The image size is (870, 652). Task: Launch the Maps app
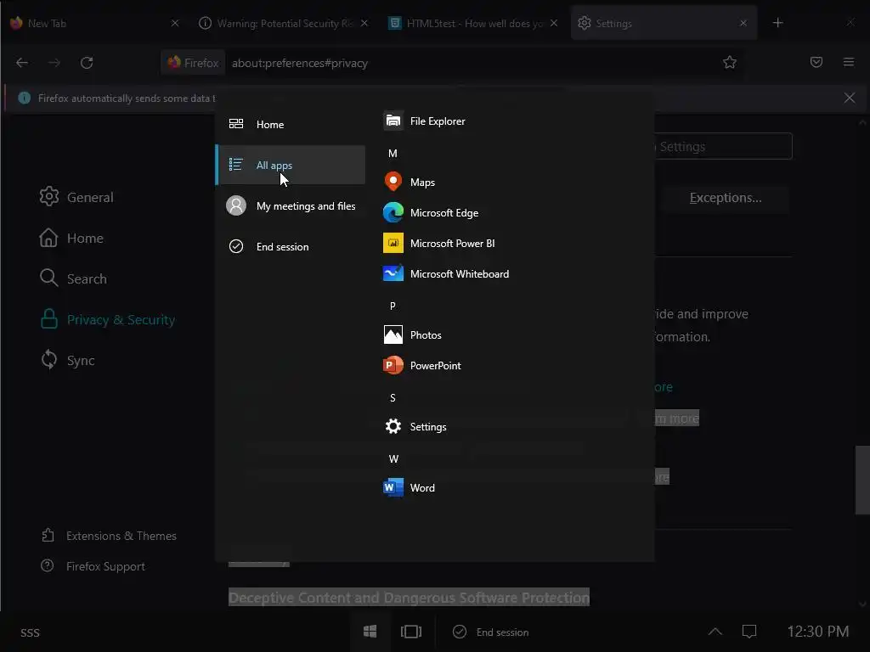[410, 182]
